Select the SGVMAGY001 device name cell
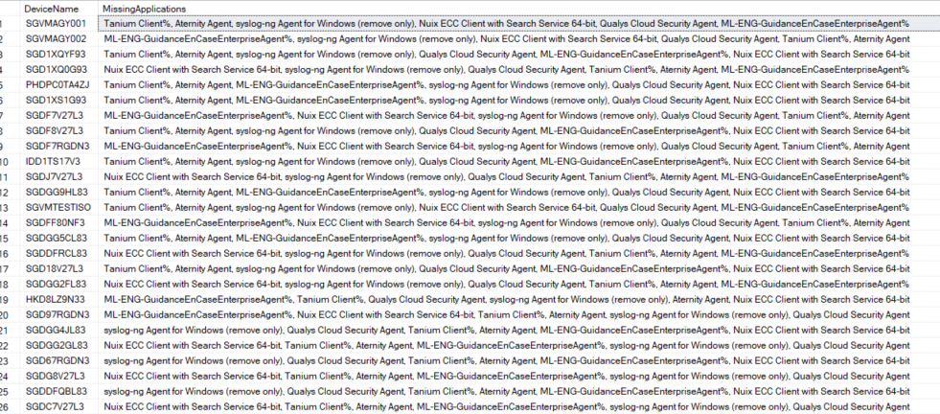The height and width of the screenshot is (414, 940). click(x=56, y=23)
